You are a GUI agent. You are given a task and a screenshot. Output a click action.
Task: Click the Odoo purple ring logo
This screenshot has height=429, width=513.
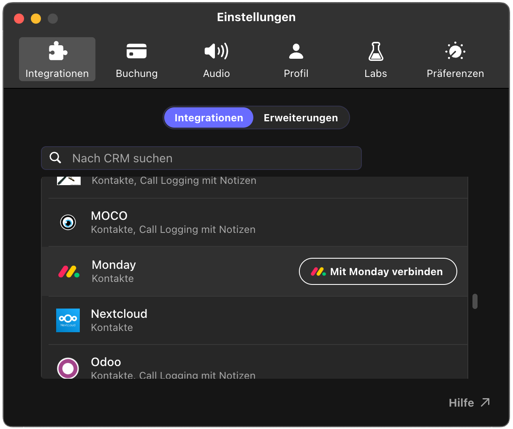point(68,368)
